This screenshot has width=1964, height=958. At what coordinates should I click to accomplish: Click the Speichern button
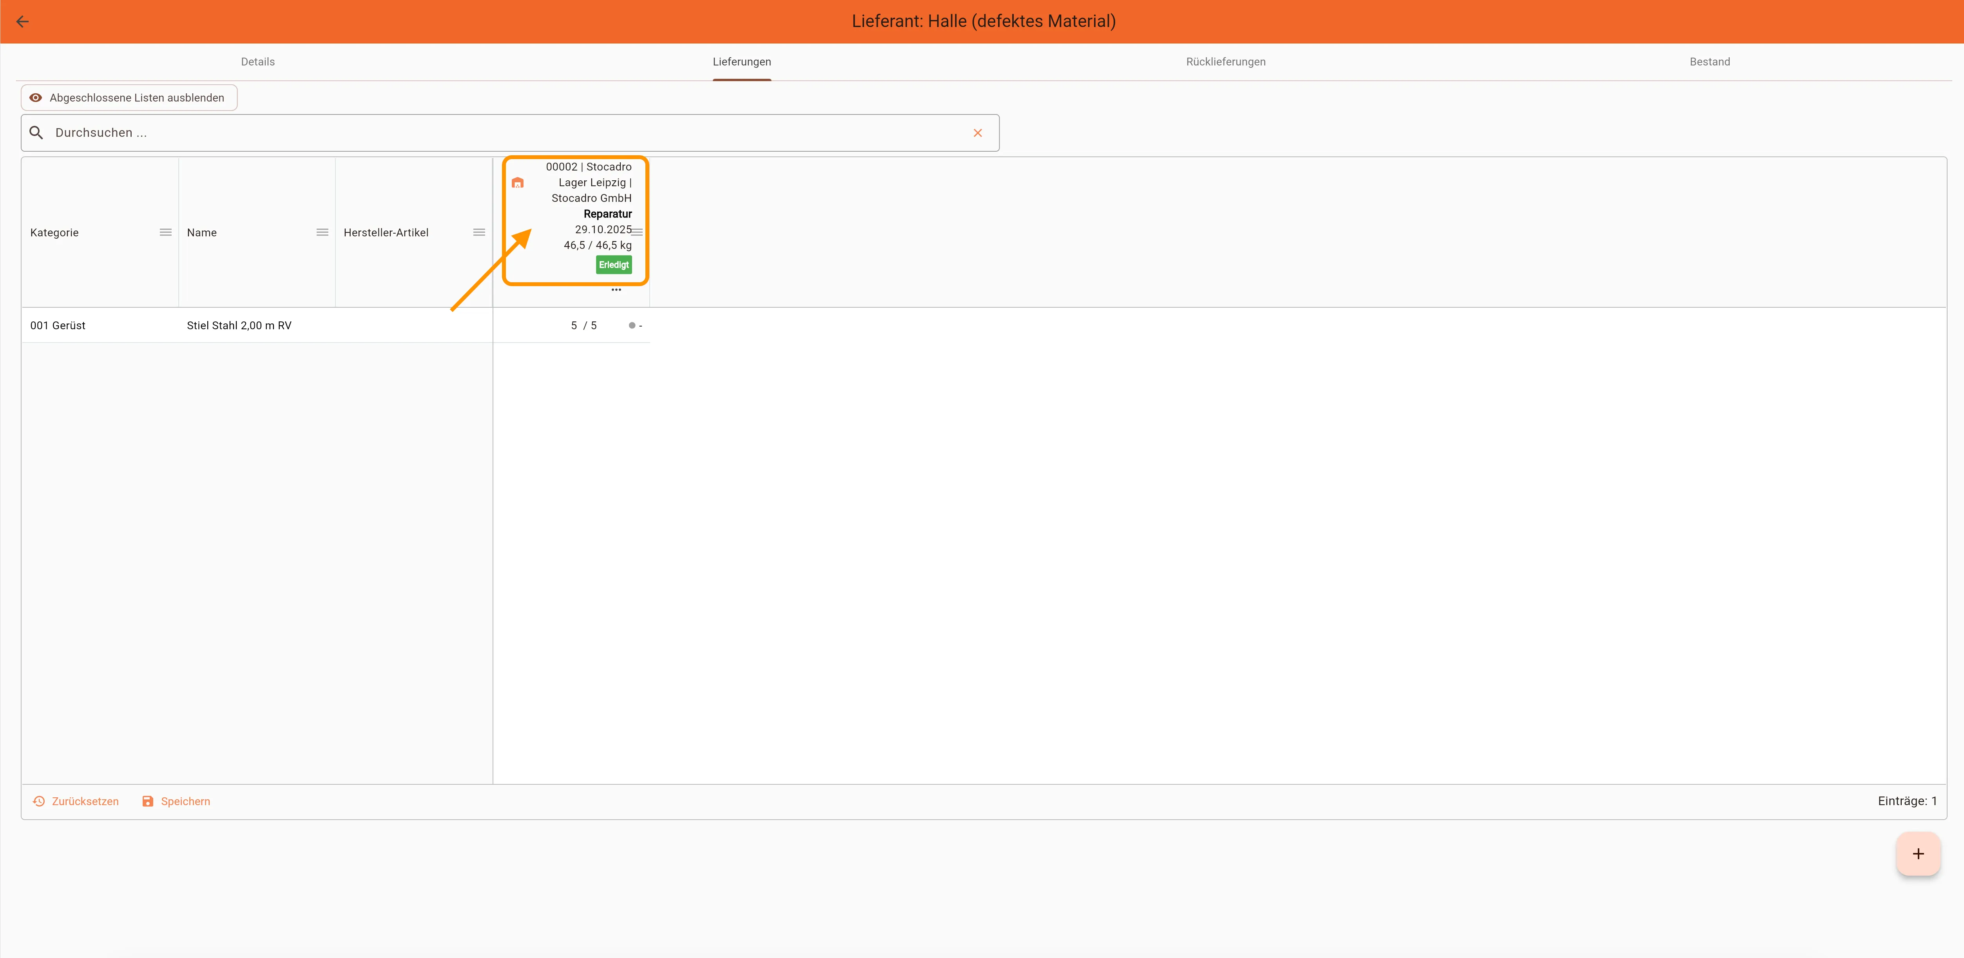[176, 801]
